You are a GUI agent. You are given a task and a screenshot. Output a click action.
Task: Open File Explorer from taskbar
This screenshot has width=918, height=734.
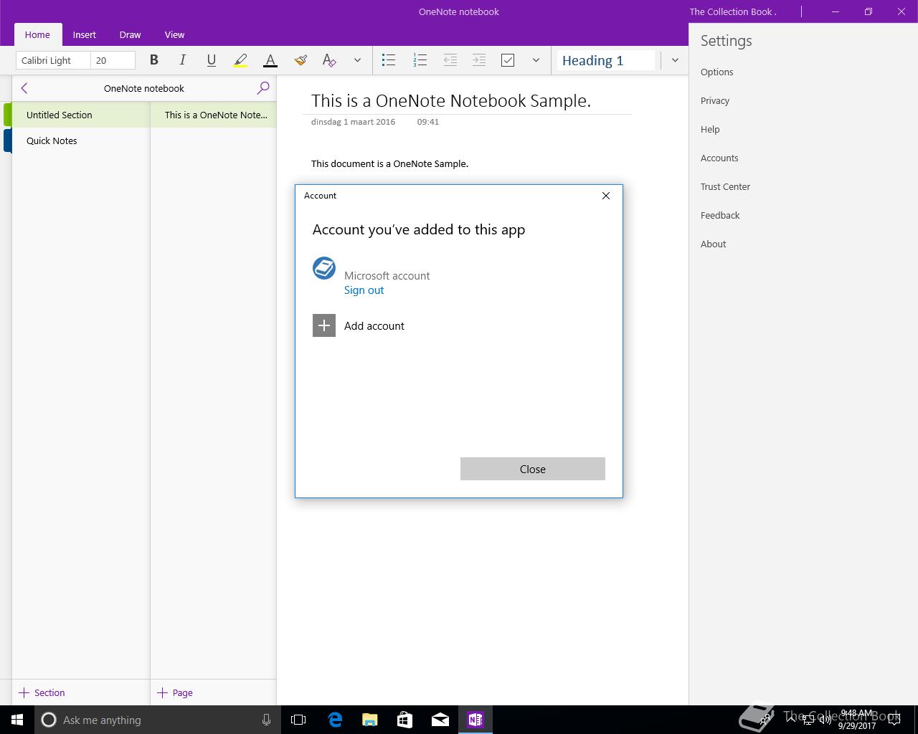tap(370, 720)
